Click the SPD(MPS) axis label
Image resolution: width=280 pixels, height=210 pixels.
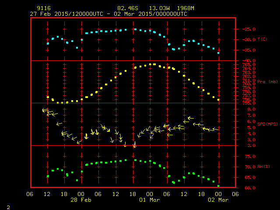267,124
